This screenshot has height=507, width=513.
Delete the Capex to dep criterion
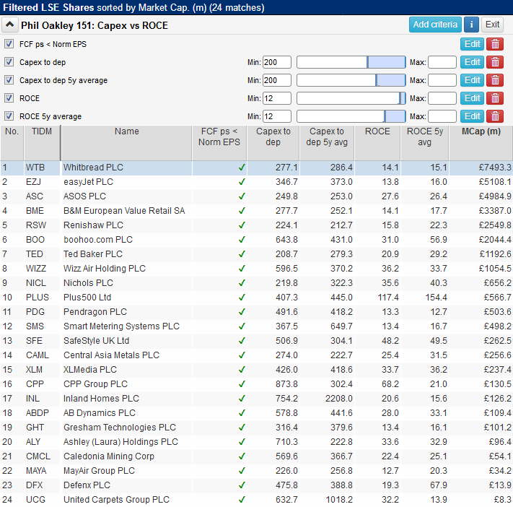tap(494, 62)
